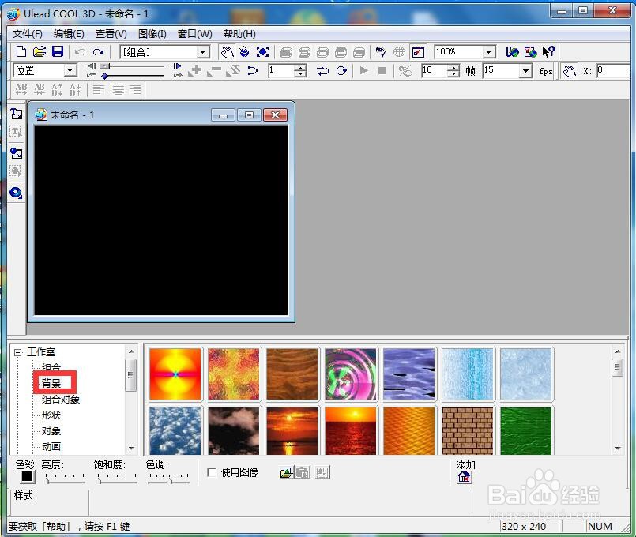Click the Align left icon
636x537 pixels.
pos(98,89)
